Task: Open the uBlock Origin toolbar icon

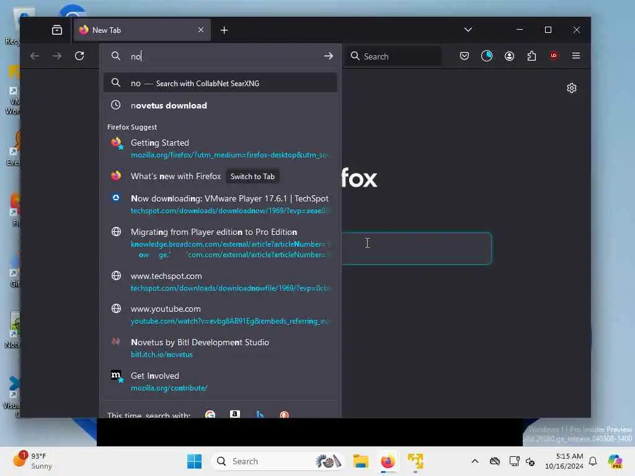Action: point(554,56)
